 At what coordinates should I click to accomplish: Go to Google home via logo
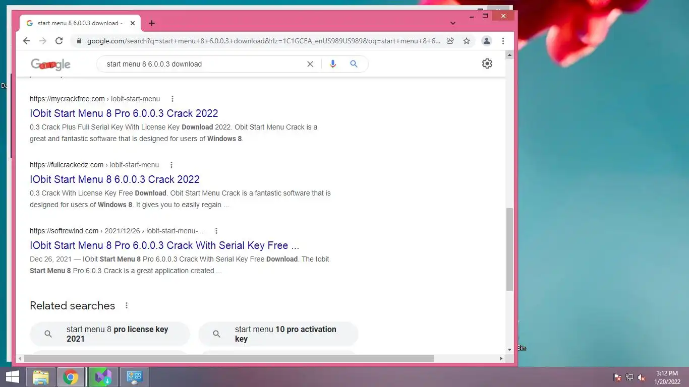(50, 64)
